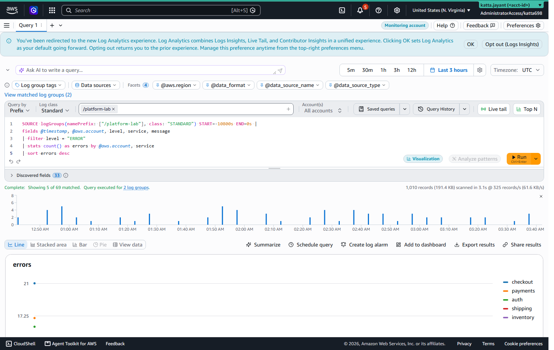
Task: Select the 12h time range
Action: pos(412,70)
